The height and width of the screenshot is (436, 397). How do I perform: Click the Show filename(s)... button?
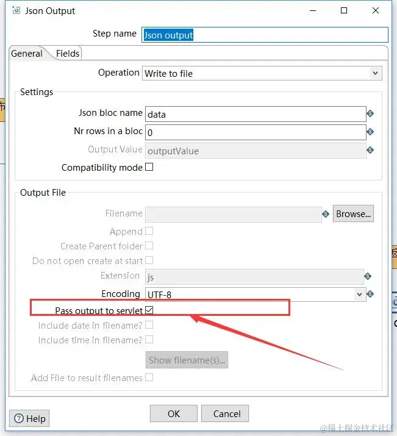pos(187,360)
